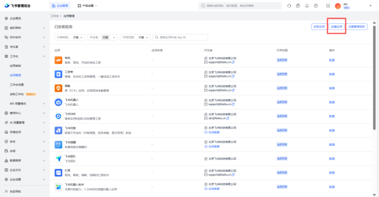Click the 获取应用 button
Screen dimensions: 379x197
coord(319,27)
